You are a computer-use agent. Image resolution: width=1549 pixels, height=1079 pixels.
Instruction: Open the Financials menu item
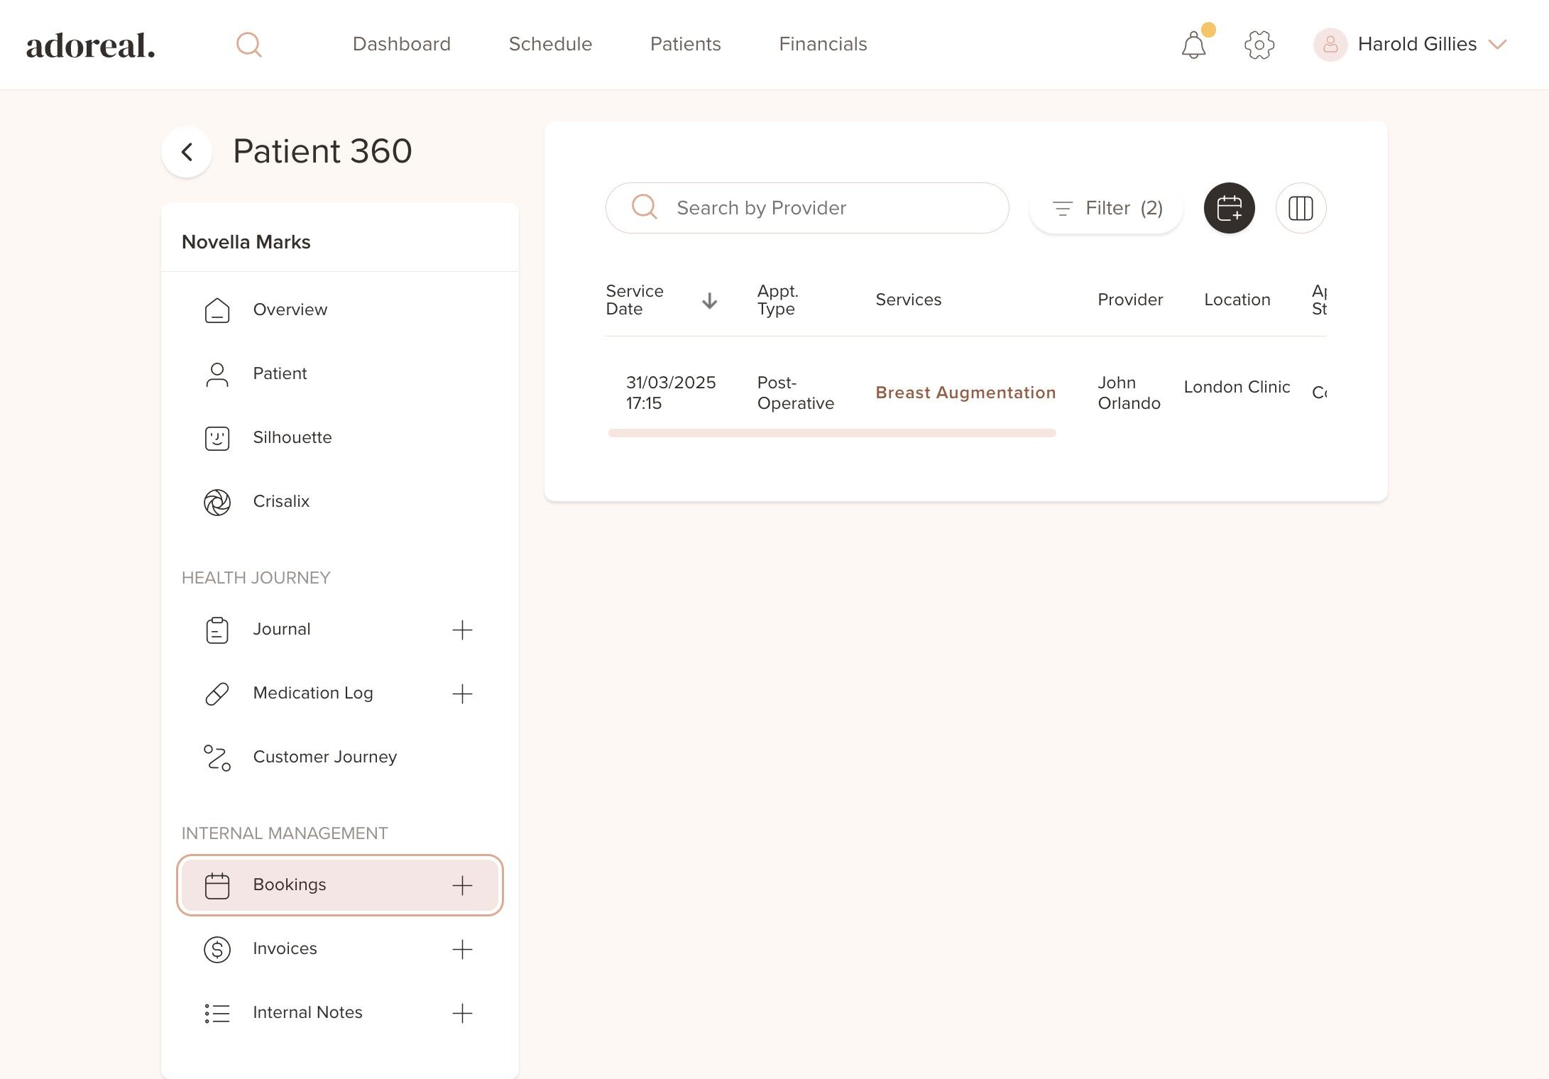823,44
